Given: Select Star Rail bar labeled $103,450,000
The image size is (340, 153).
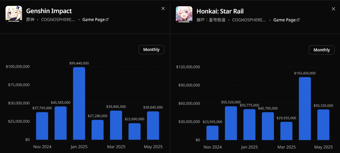Looking at the screenshot, I should pyautogui.click(x=305, y=109).
